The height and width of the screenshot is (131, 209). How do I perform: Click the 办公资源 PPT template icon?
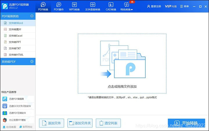(5, 120)
